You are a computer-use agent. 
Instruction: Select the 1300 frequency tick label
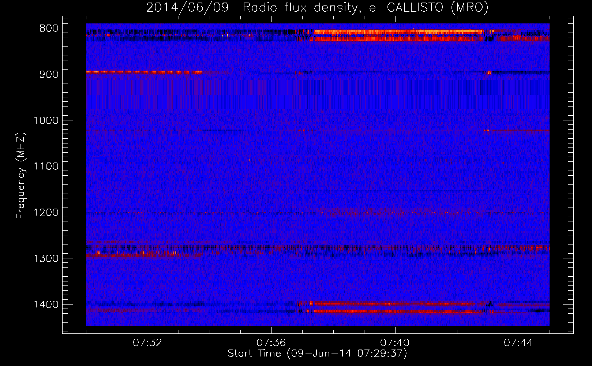pyautogui.click(x=46, y=258)
